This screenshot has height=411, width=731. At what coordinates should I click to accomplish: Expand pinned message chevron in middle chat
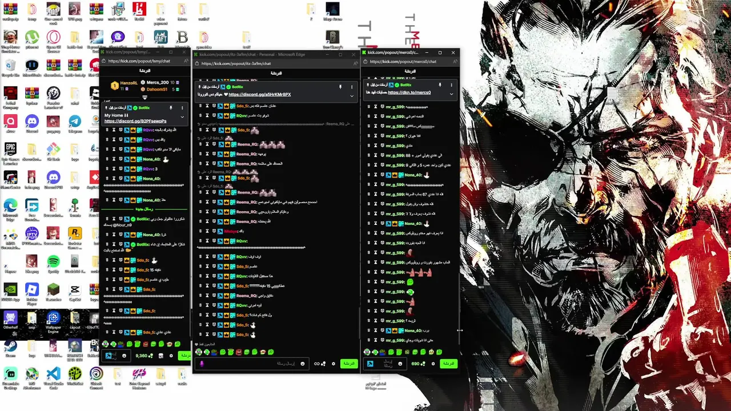click(352, 96)
